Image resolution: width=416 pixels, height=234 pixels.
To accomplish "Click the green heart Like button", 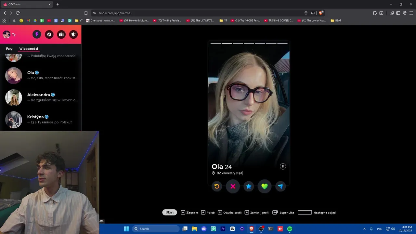I will [265, 186].
